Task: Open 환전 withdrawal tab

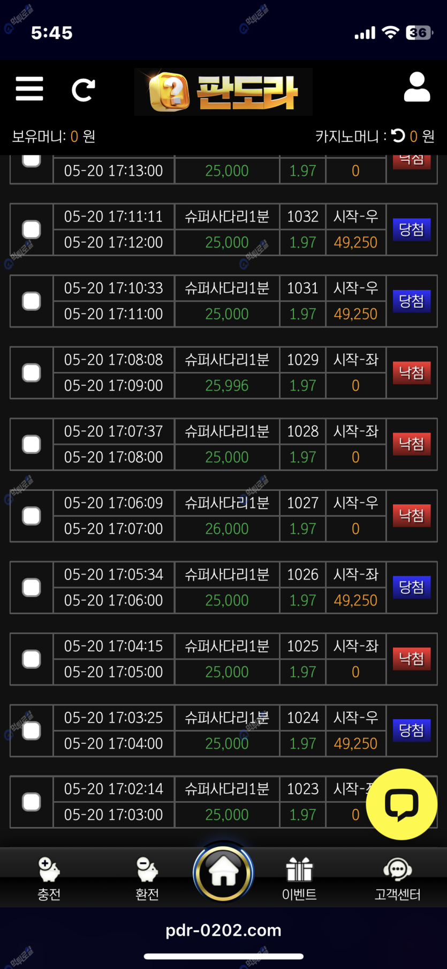Action: click(147, 879)
